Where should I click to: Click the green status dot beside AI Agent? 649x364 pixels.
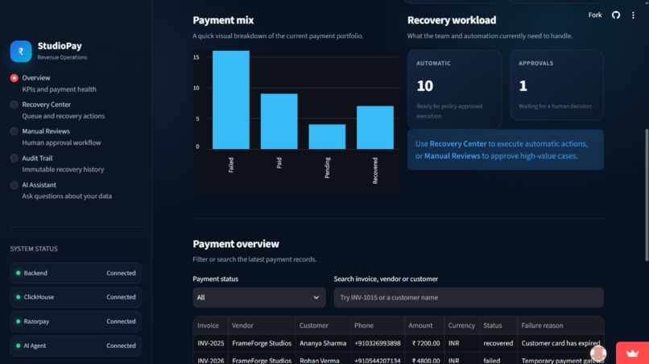(19, 345)
